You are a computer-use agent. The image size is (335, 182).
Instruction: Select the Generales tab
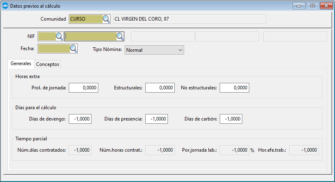tap(21, 64)
